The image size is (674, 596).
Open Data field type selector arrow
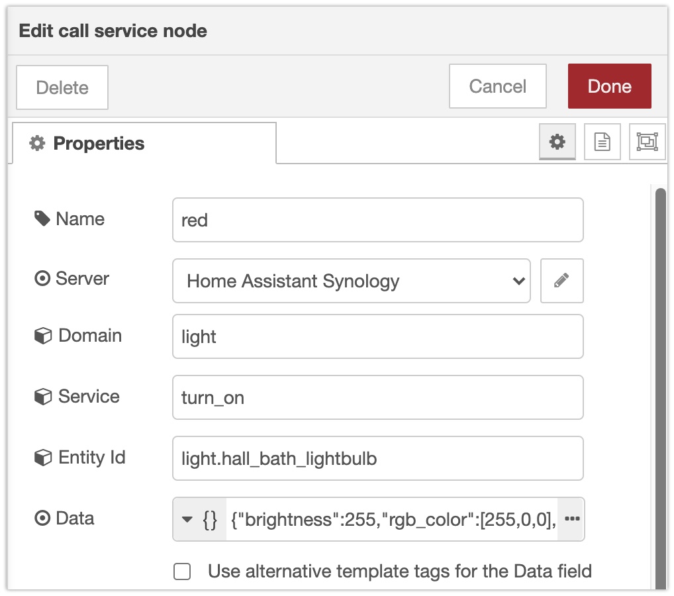[x=187, y=519]
